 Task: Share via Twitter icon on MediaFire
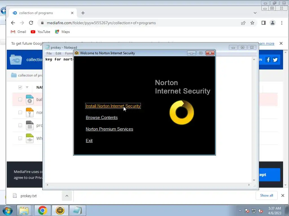pos(275,60)
